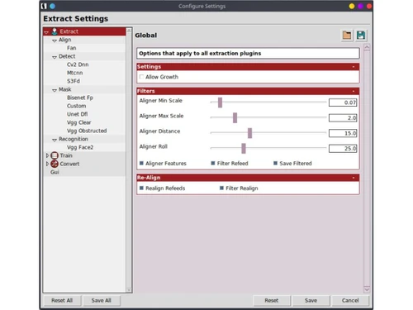Select S3Fd detector settings
This screenshot has height=310, width=413.
point(74,81)
